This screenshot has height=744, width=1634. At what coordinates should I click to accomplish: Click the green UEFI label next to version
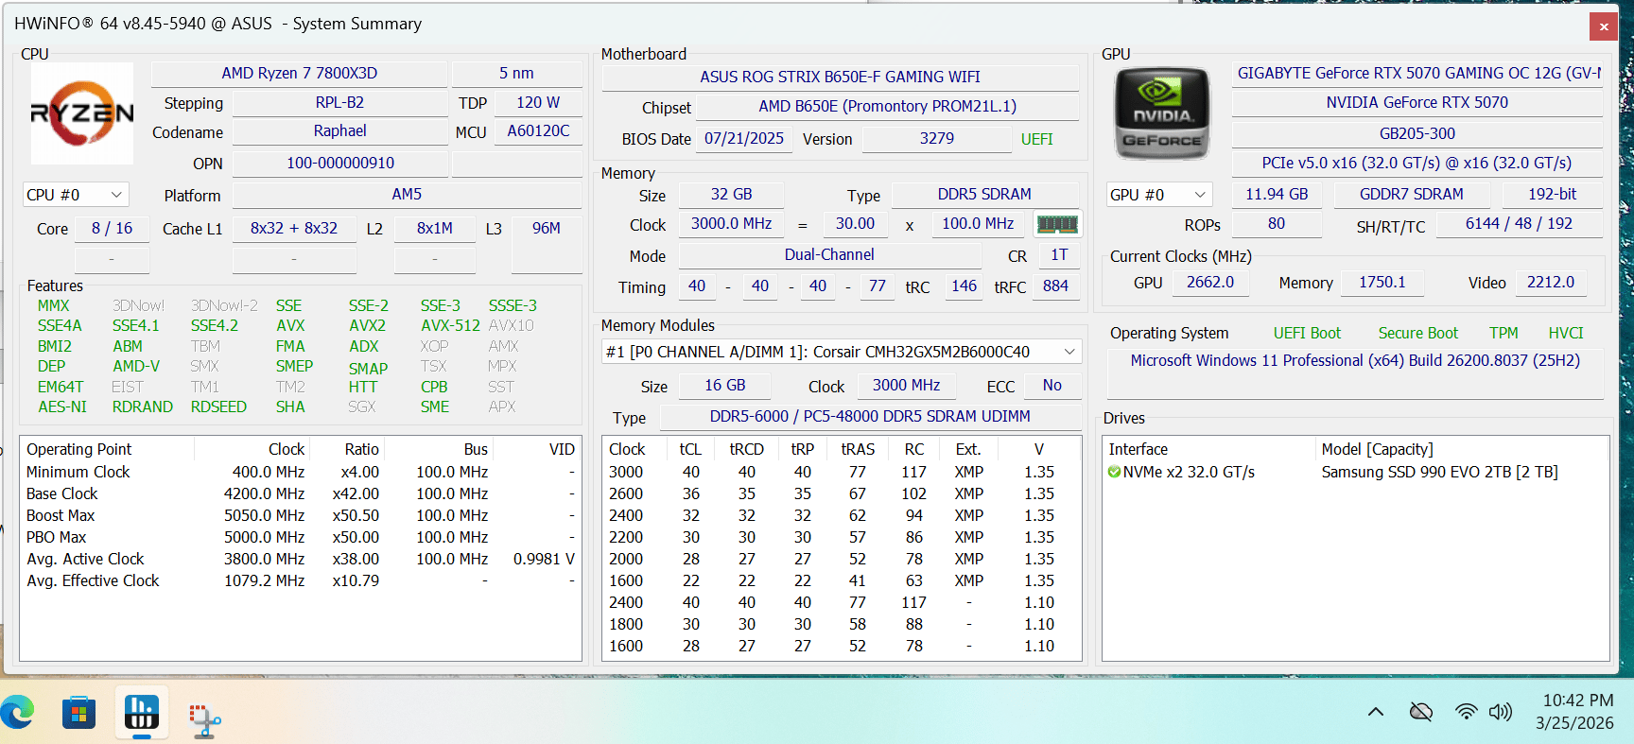click(x=1036, y=139)
